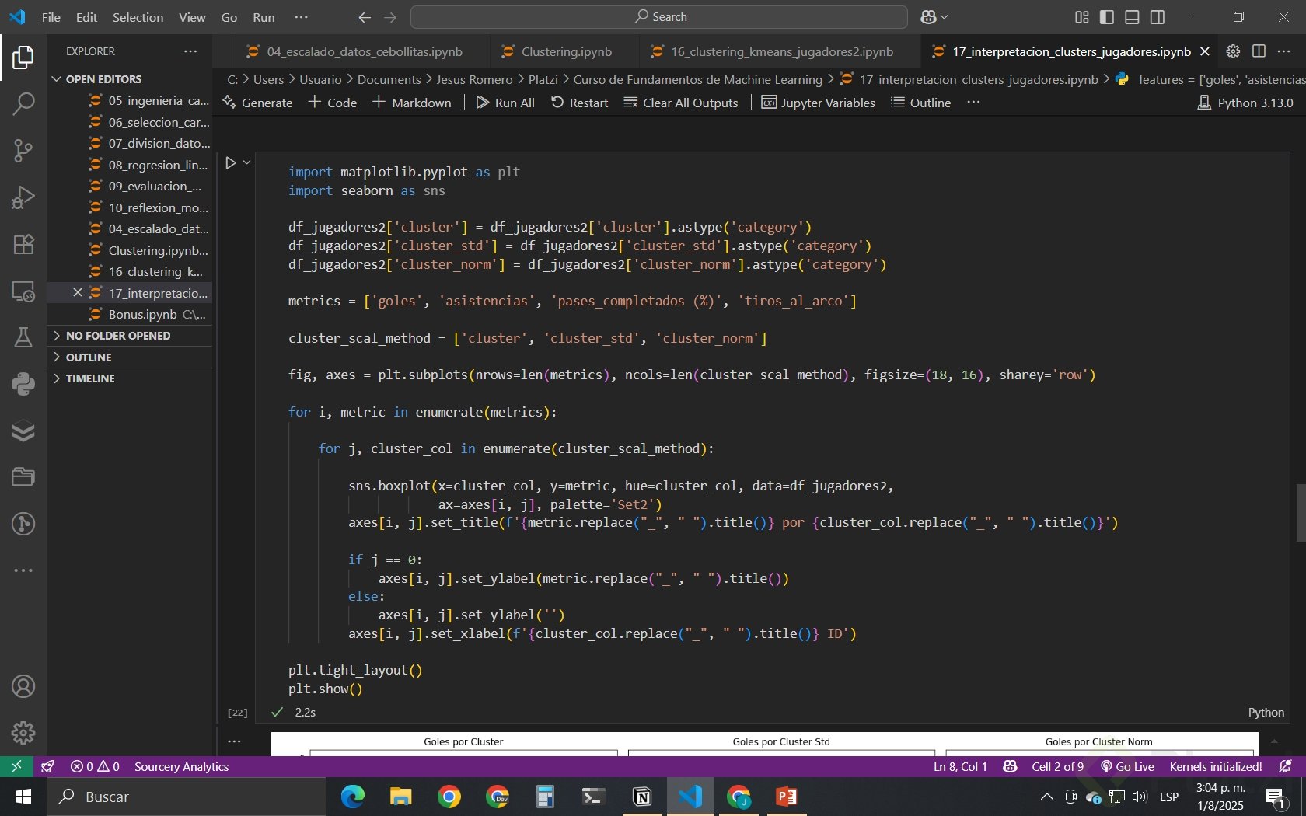Open the Extensions view
Screen dimensions: 1306x816
[x=23, y=245]
